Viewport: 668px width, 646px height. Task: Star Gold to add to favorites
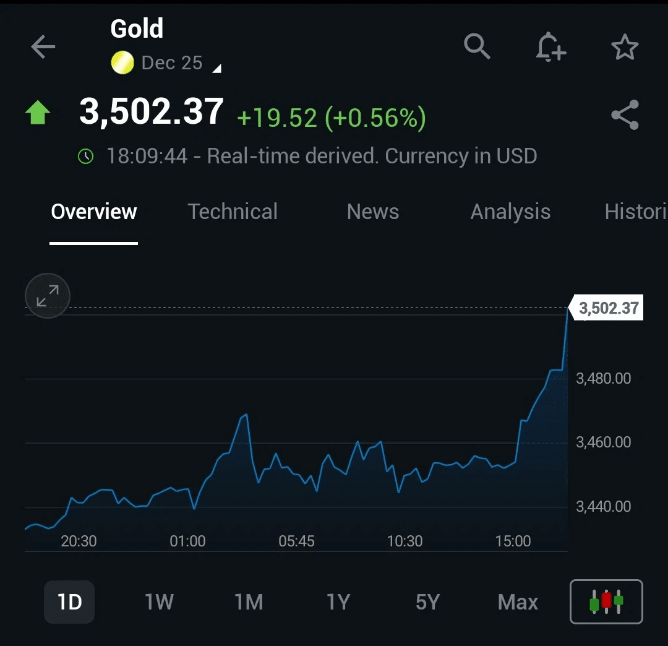pyautogui.click(x=625, y=47)
